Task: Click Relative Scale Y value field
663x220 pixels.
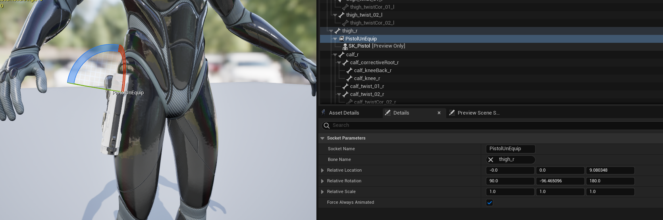Action: 560,191
